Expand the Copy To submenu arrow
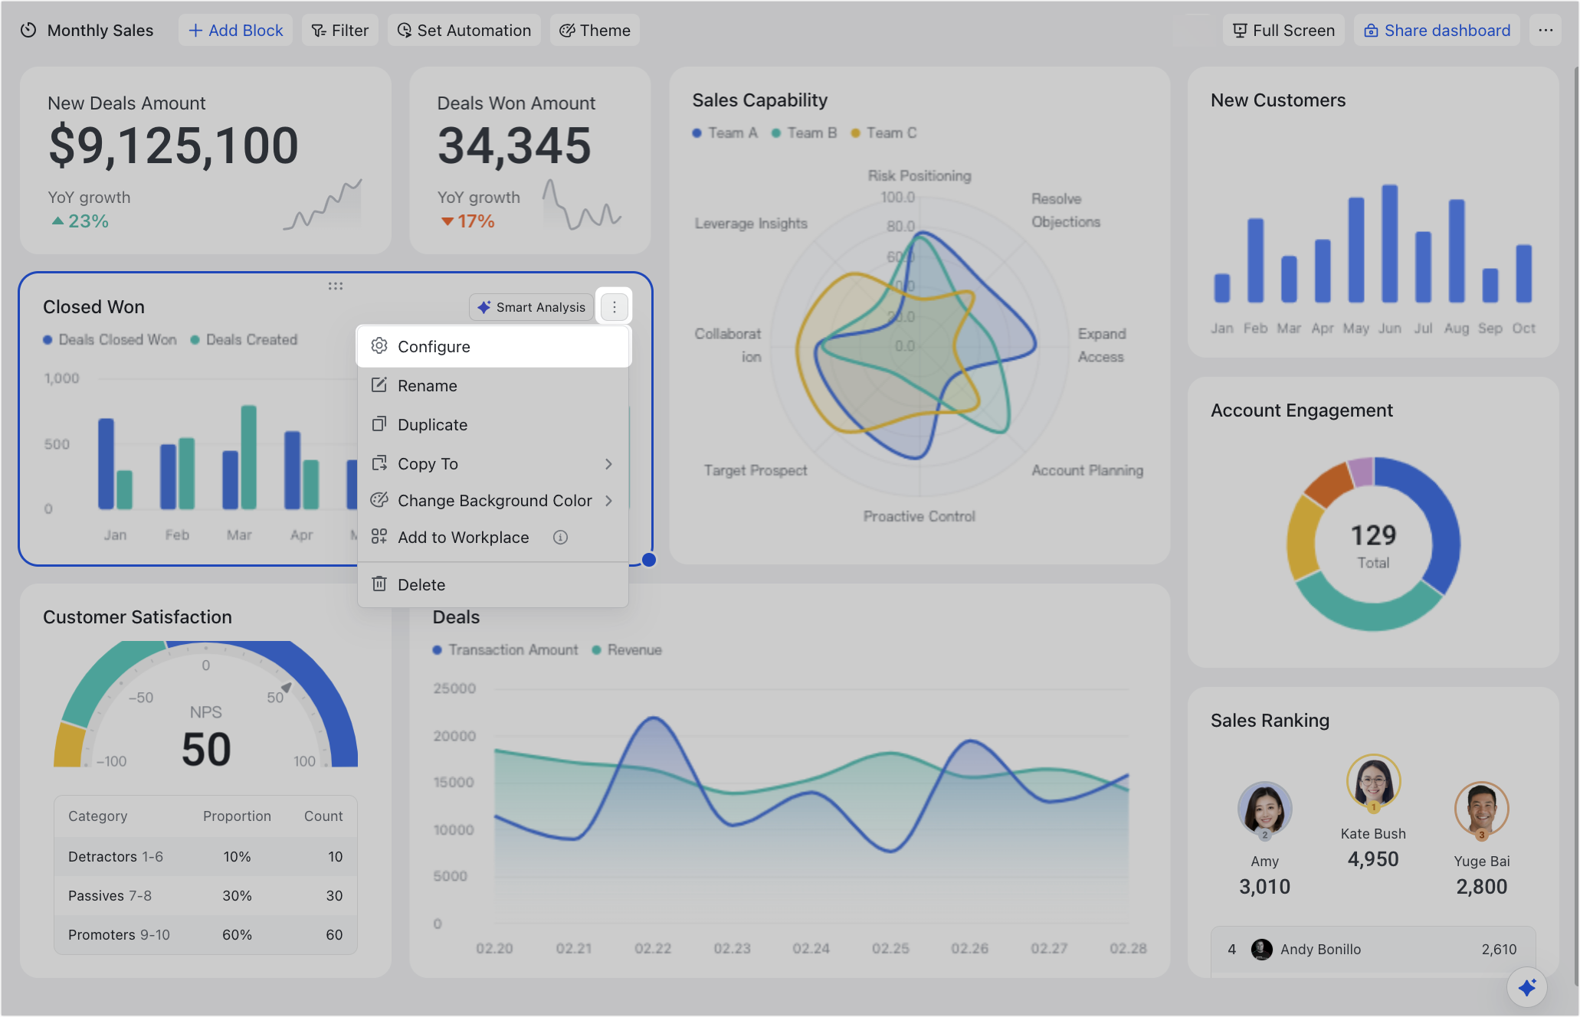The height and width of the screenshot is (1017, 1580). coord(608,464)
